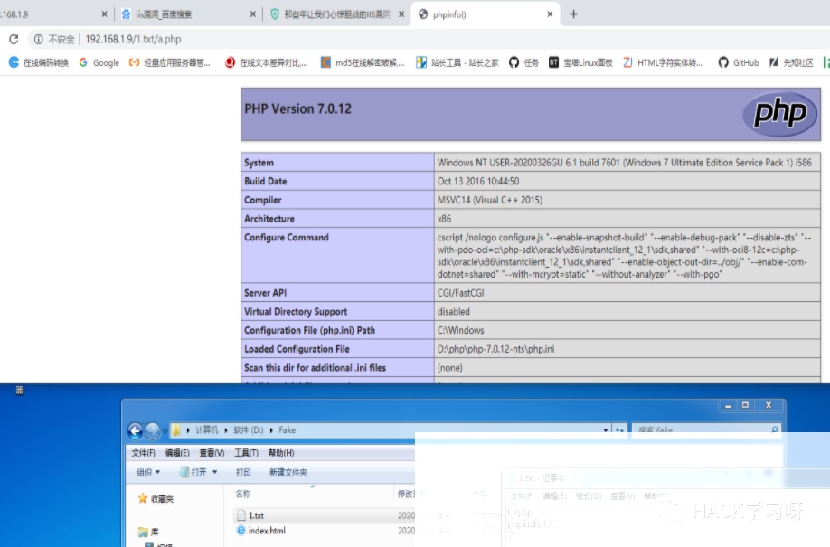Open the 宝塔Linux面板 bookmark

[x=580, y=62]
